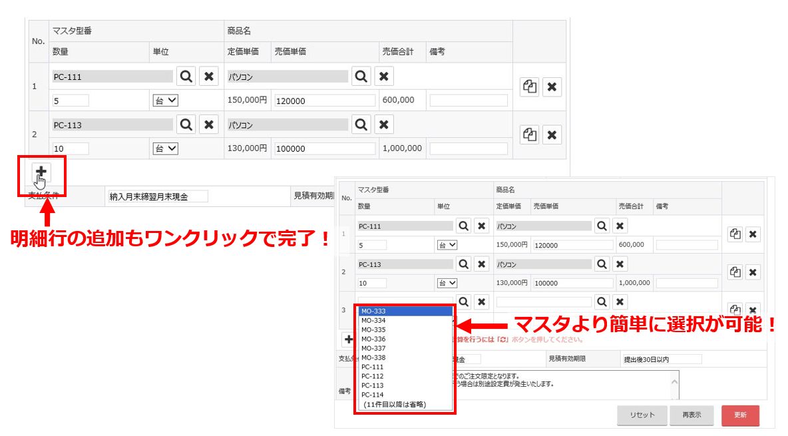Click row 2 delete X at right of larger top-left table
Image resolution: width=788 pixels, height=436 pixels.
551,135
